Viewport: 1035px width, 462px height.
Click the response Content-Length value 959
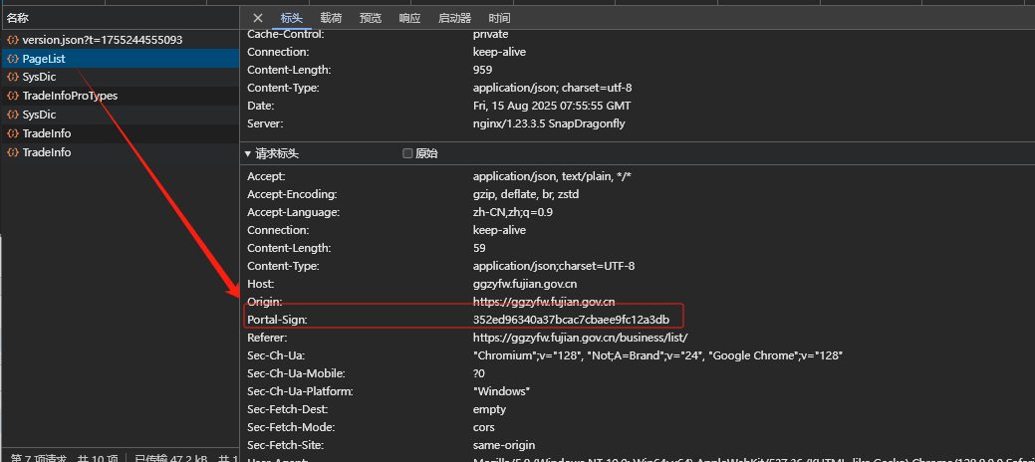click(x=482, y=70)
